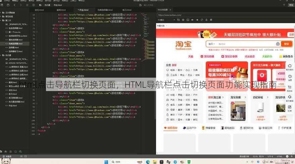This screenshot has width=295, height=164.
Task: Click the orange 搜索 search button
Action: pyautogui.click(x=286, y=44)
